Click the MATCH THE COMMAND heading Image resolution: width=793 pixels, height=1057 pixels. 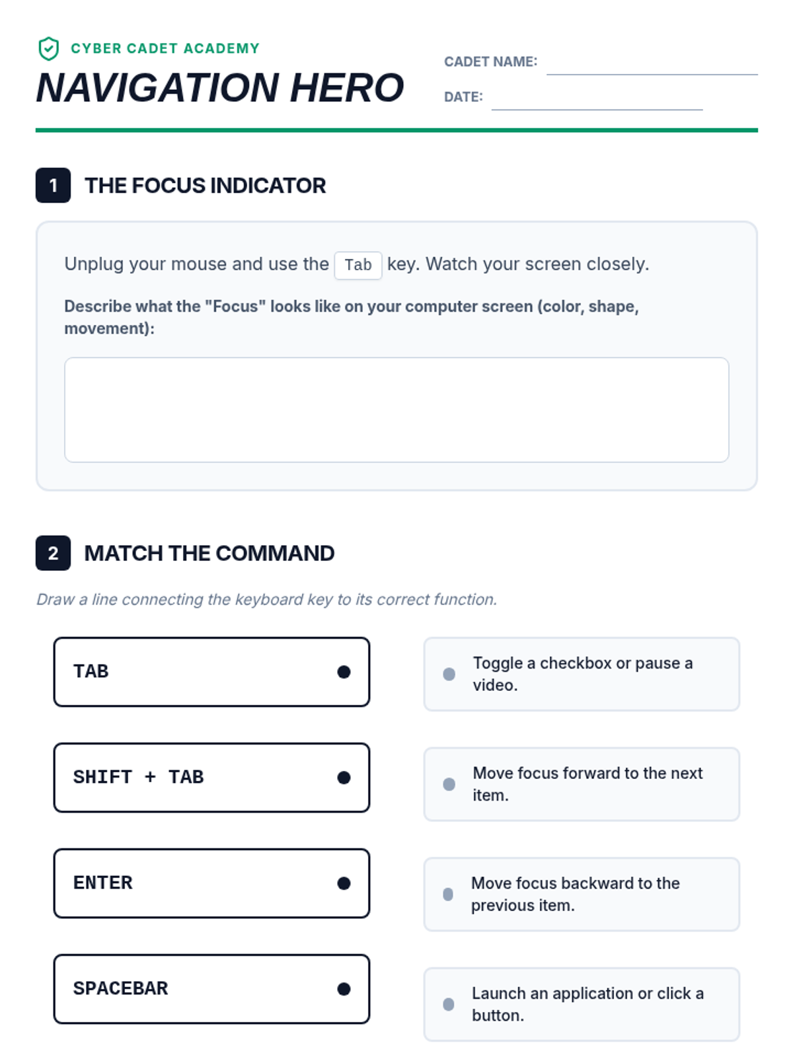point(209,553)
